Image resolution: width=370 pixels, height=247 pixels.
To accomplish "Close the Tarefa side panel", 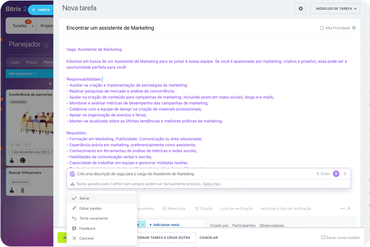I will [x=33, y=10].
